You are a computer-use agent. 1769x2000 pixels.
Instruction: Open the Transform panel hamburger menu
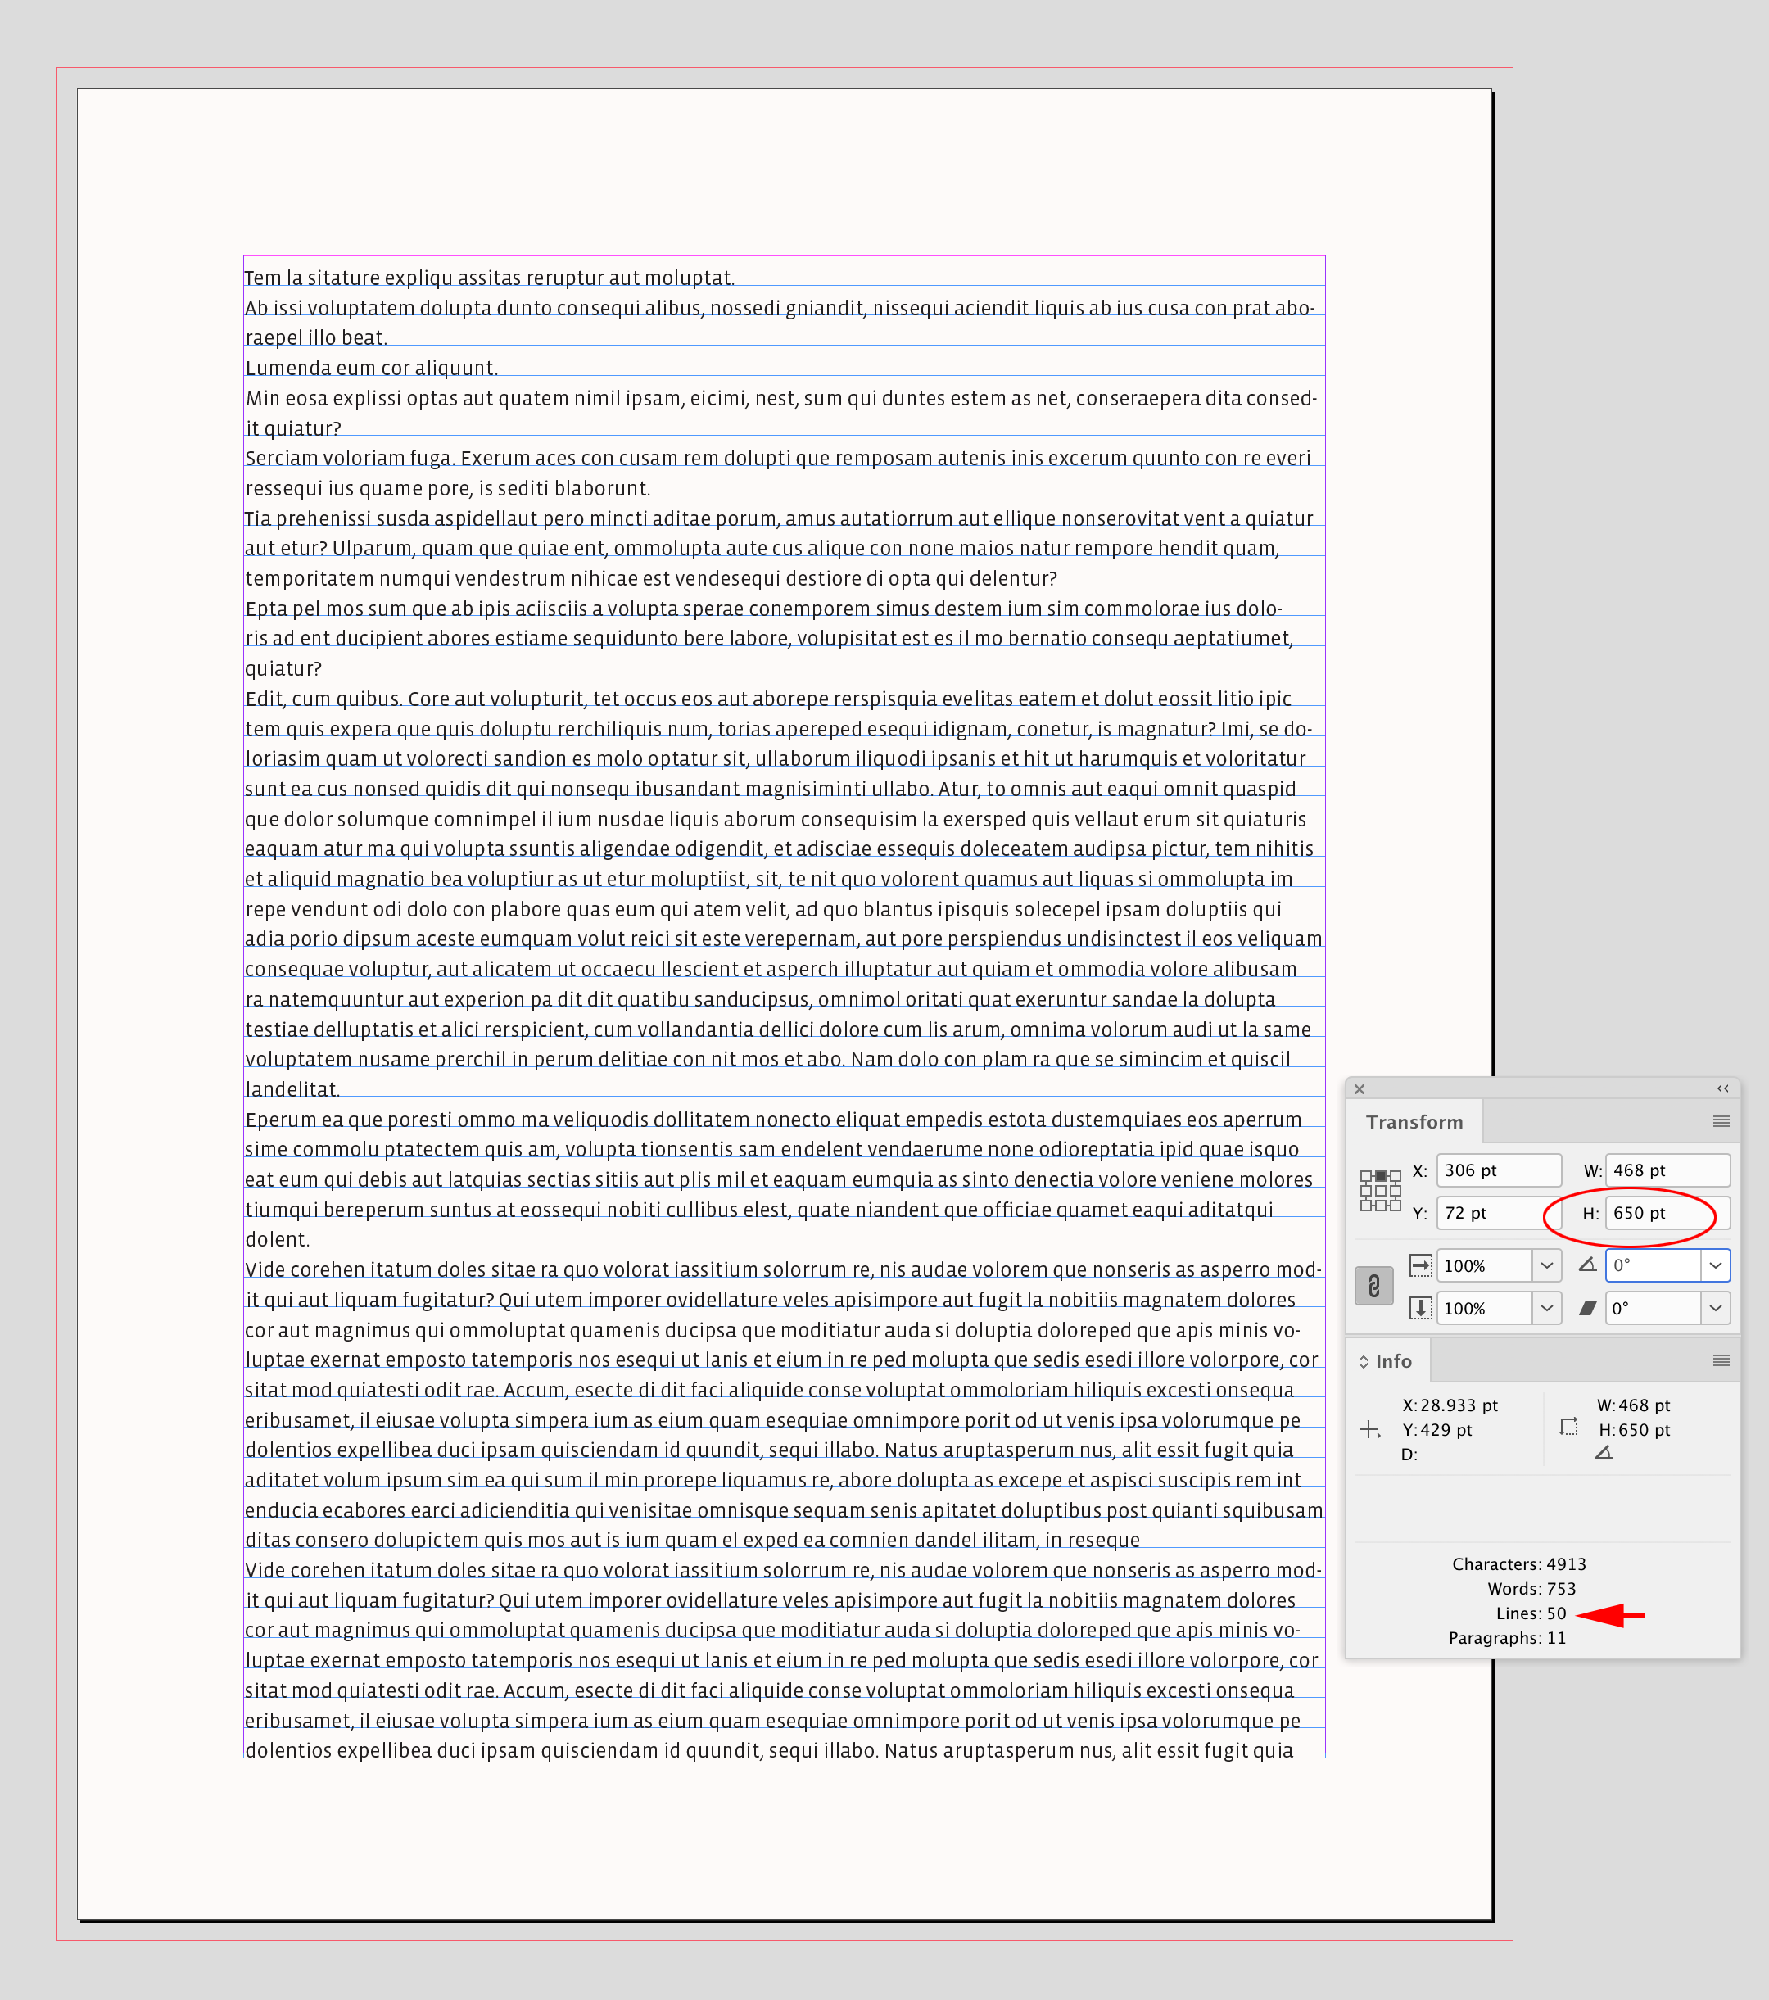1721,1120
